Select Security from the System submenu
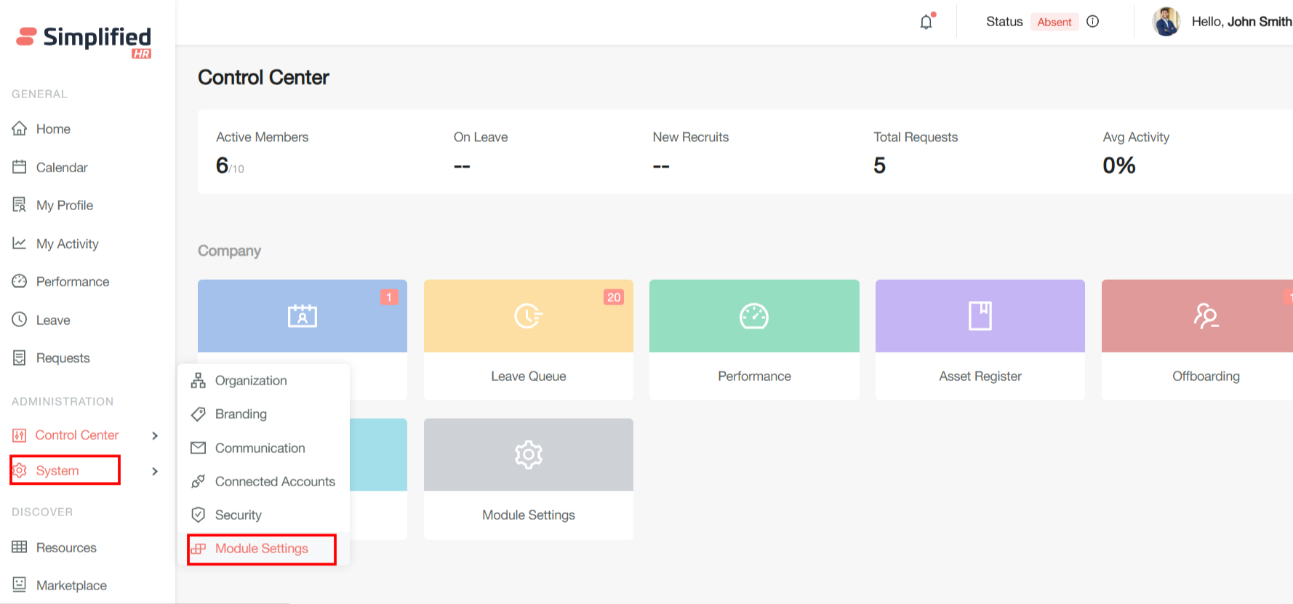 pos(238,515)
